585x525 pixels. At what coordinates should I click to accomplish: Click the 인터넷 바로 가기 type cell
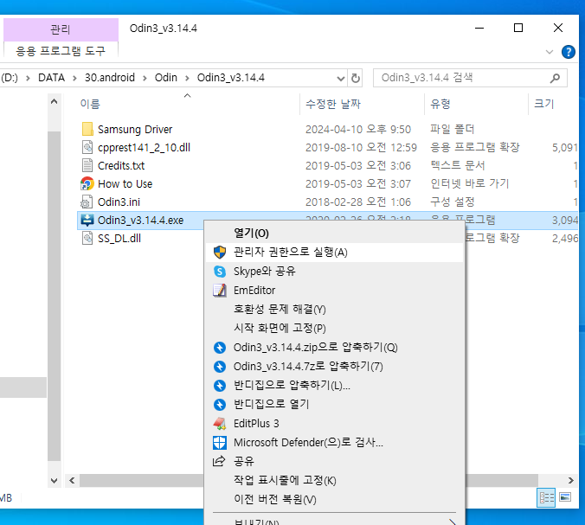[470, 183]
